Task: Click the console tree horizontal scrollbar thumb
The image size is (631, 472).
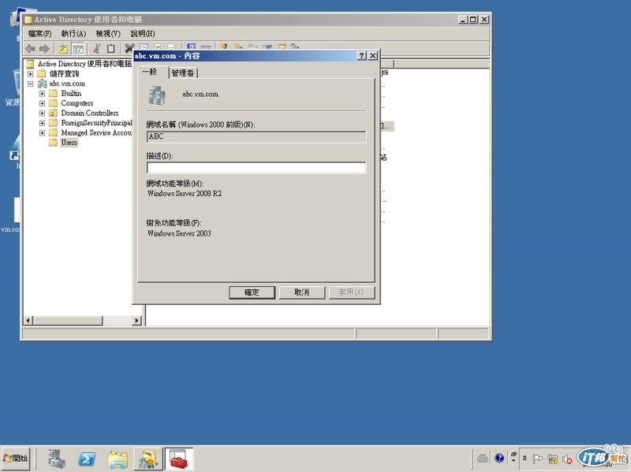Action: pyautogui.click(x=68, y=321)
